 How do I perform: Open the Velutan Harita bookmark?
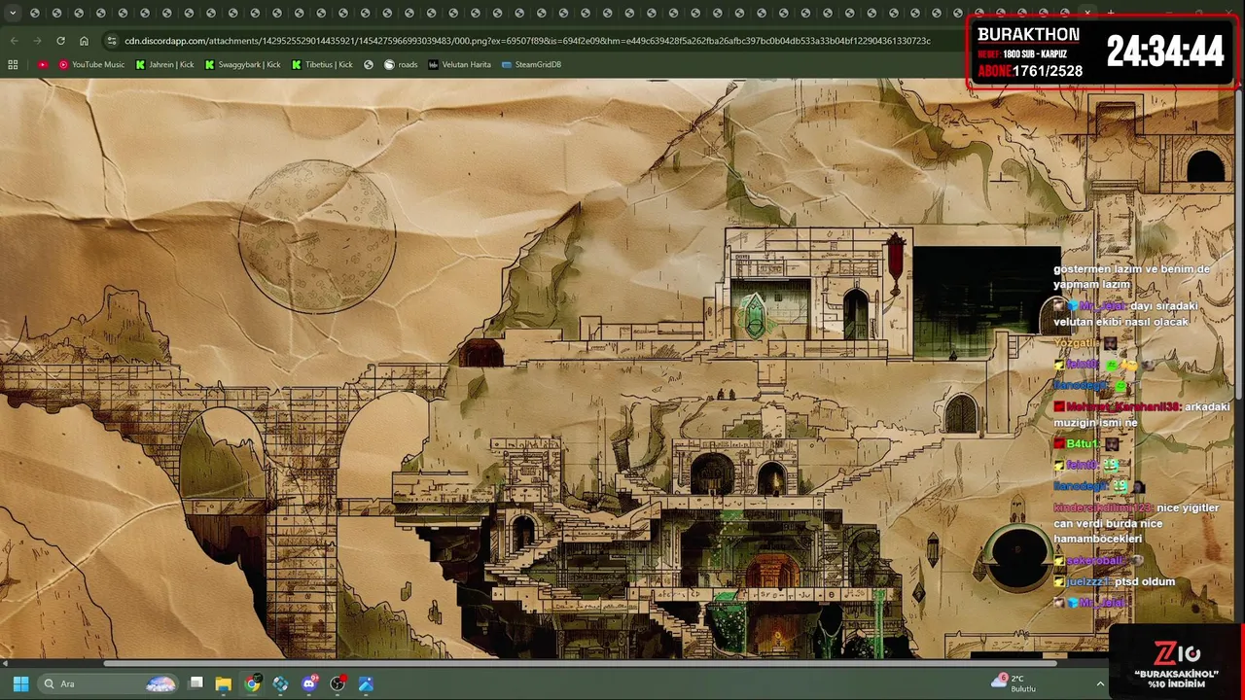[459, 64]
